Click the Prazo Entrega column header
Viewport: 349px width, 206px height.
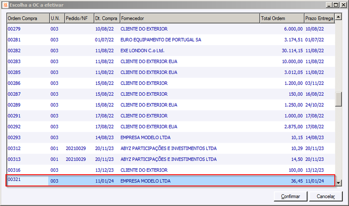tap(319, 18)
